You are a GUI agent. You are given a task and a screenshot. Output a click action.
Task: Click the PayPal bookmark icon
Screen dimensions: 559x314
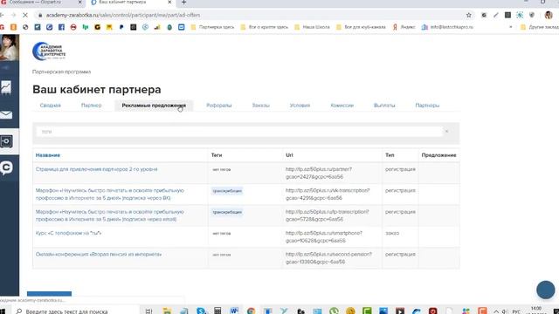(x=121, y=27)
